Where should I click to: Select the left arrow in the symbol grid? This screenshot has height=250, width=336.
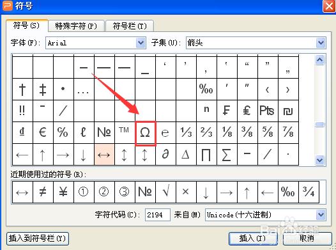coord(22,155)
